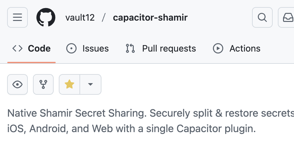Toggle the yellow star on this repository

pyautogui.click(x=69, y=84)
